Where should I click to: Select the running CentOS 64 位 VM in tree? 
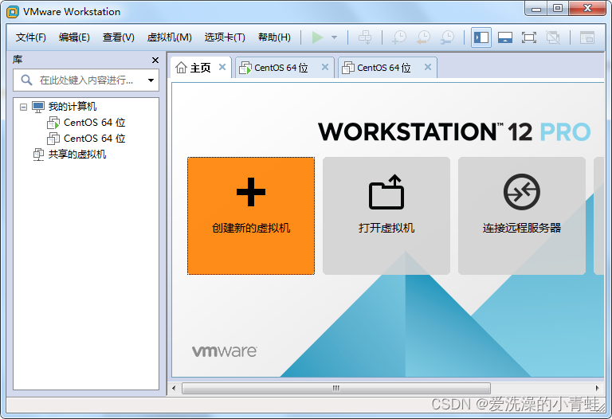[94, 123]
